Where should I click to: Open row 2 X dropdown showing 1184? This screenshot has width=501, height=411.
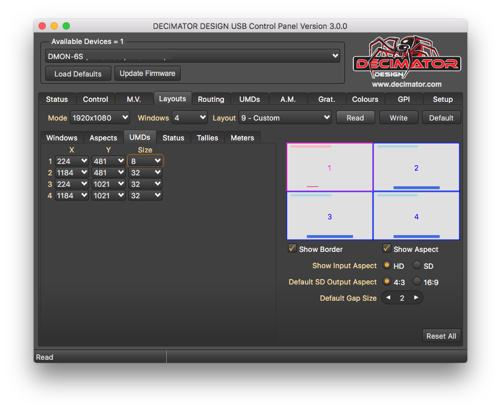[72, 173]
